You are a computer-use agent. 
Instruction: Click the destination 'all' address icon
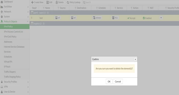pos(72,18)
